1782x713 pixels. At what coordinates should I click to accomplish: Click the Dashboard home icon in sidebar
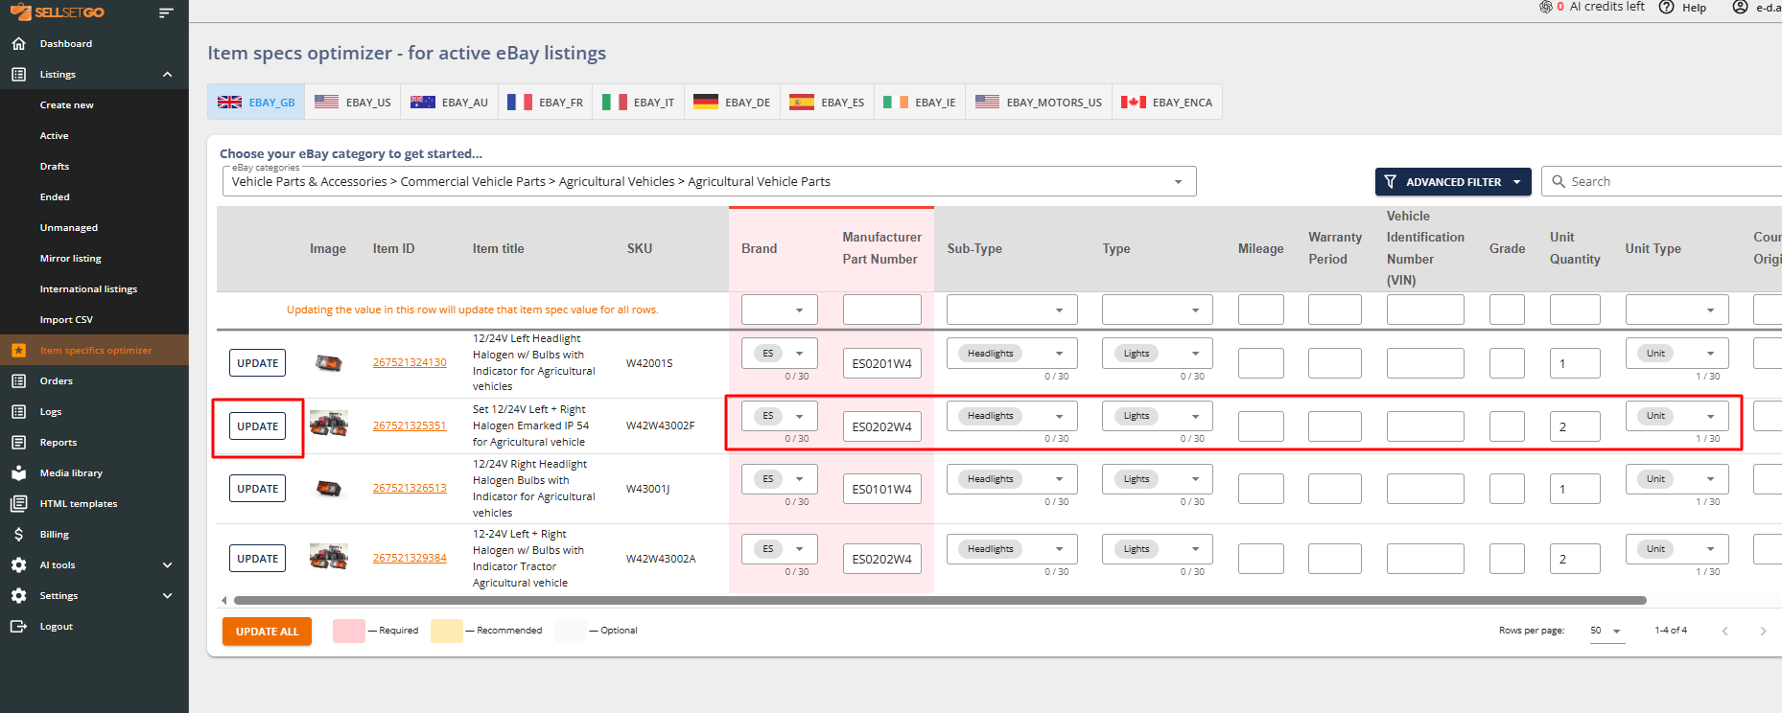pos(18,44)
